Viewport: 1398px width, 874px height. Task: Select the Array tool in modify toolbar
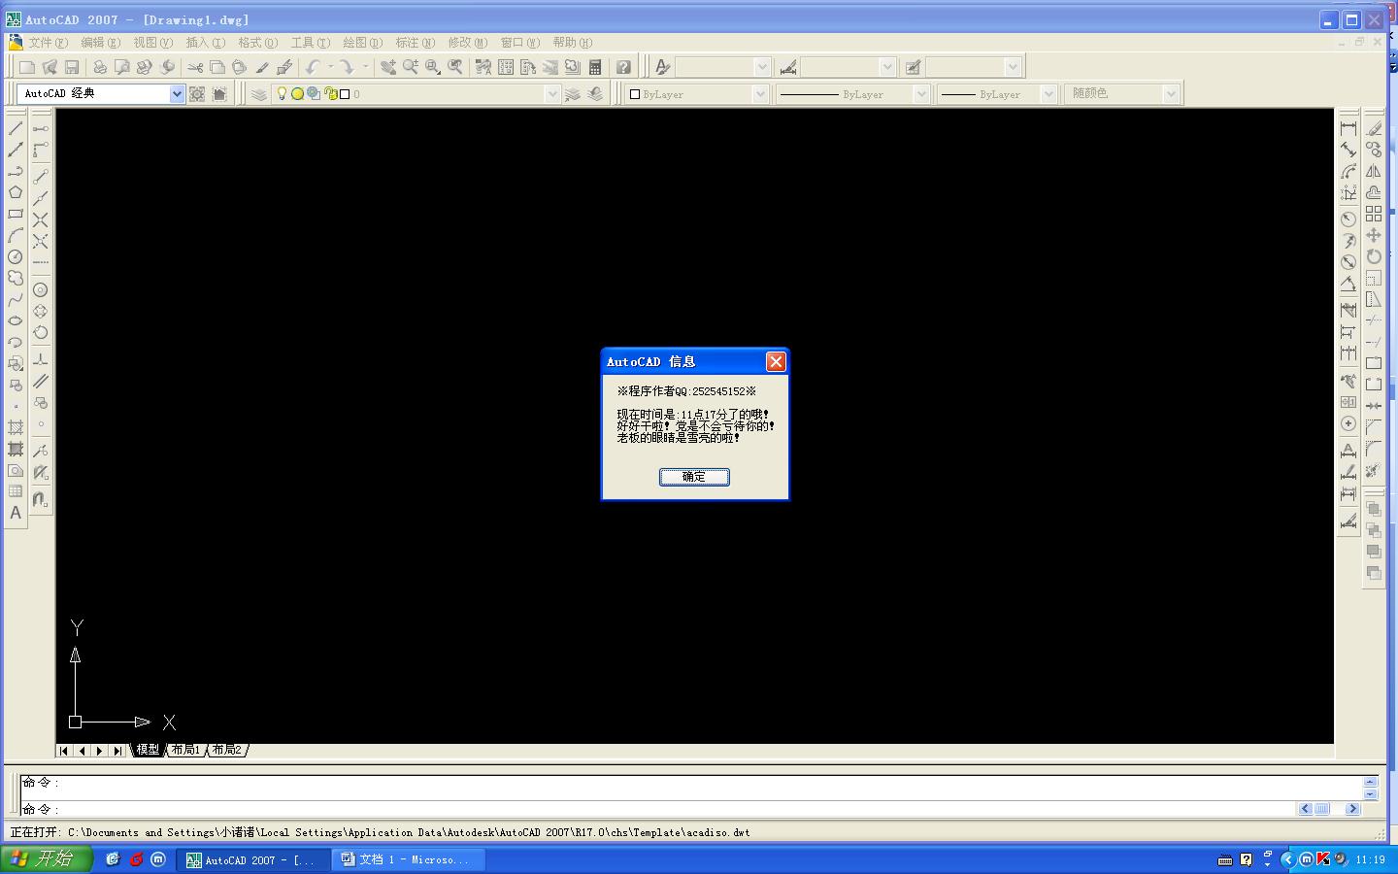click(x=1374, y=214)
